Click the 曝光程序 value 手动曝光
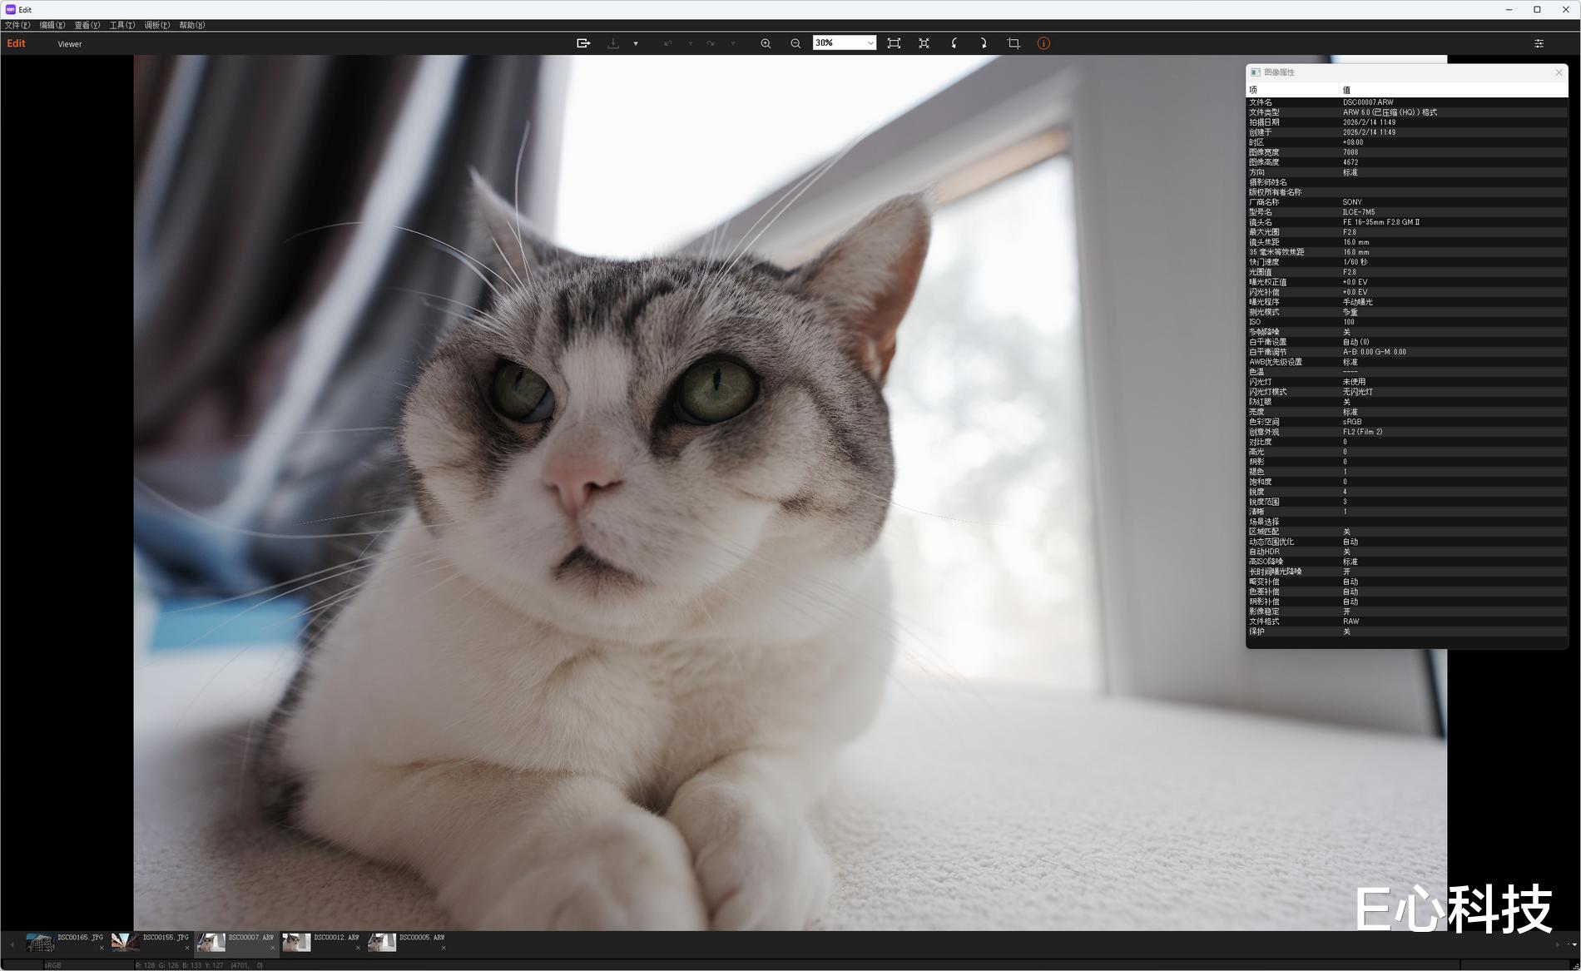1581x971 pixels. click(x=1357, y=302)
